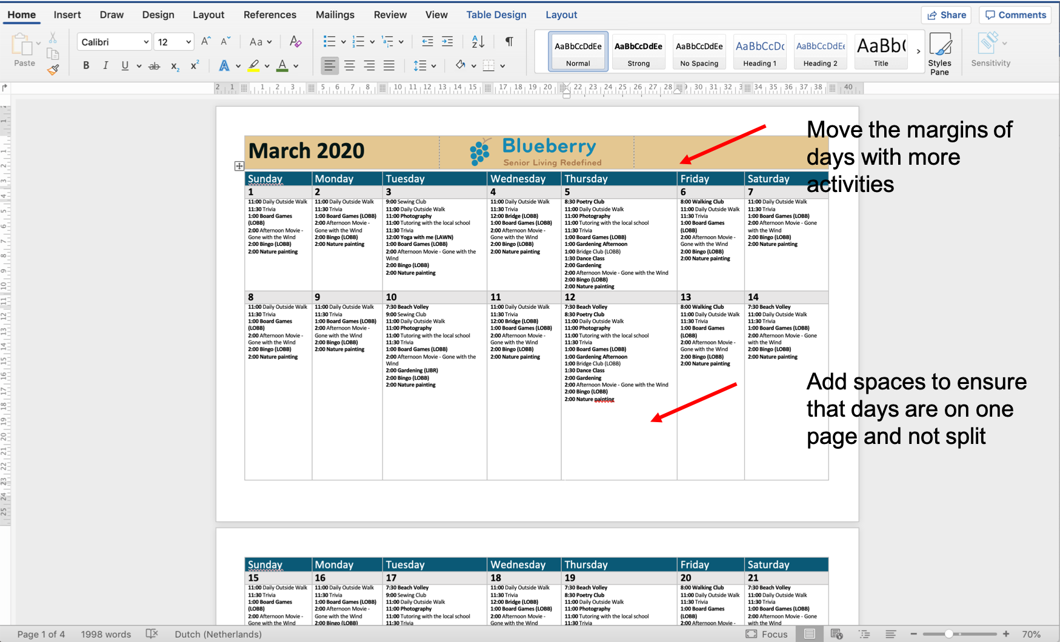1060x642 pixels.
Task: Click the table move handle
Action: click(x=239, y=166)
